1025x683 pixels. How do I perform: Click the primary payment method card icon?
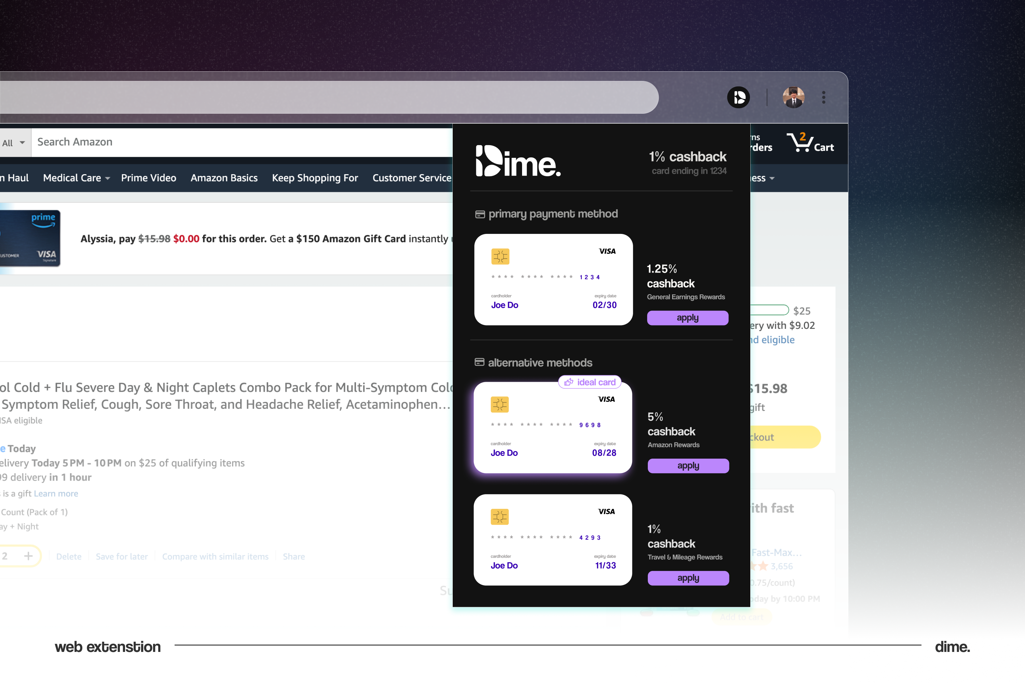(x=480, y=214)
